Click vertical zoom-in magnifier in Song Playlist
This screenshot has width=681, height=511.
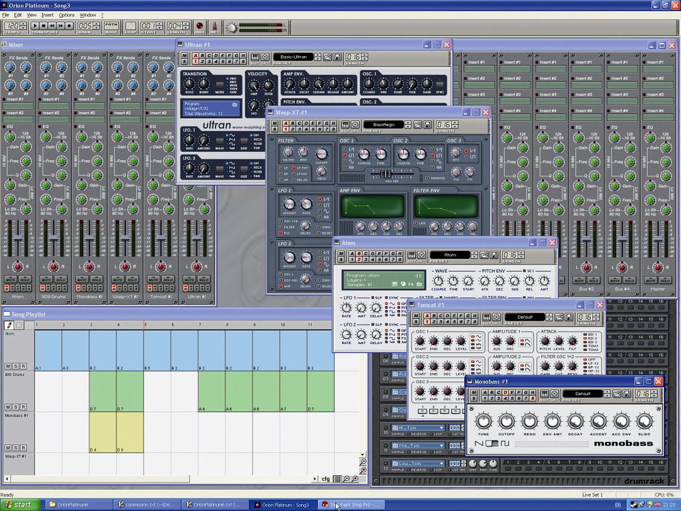pos(363,470)
